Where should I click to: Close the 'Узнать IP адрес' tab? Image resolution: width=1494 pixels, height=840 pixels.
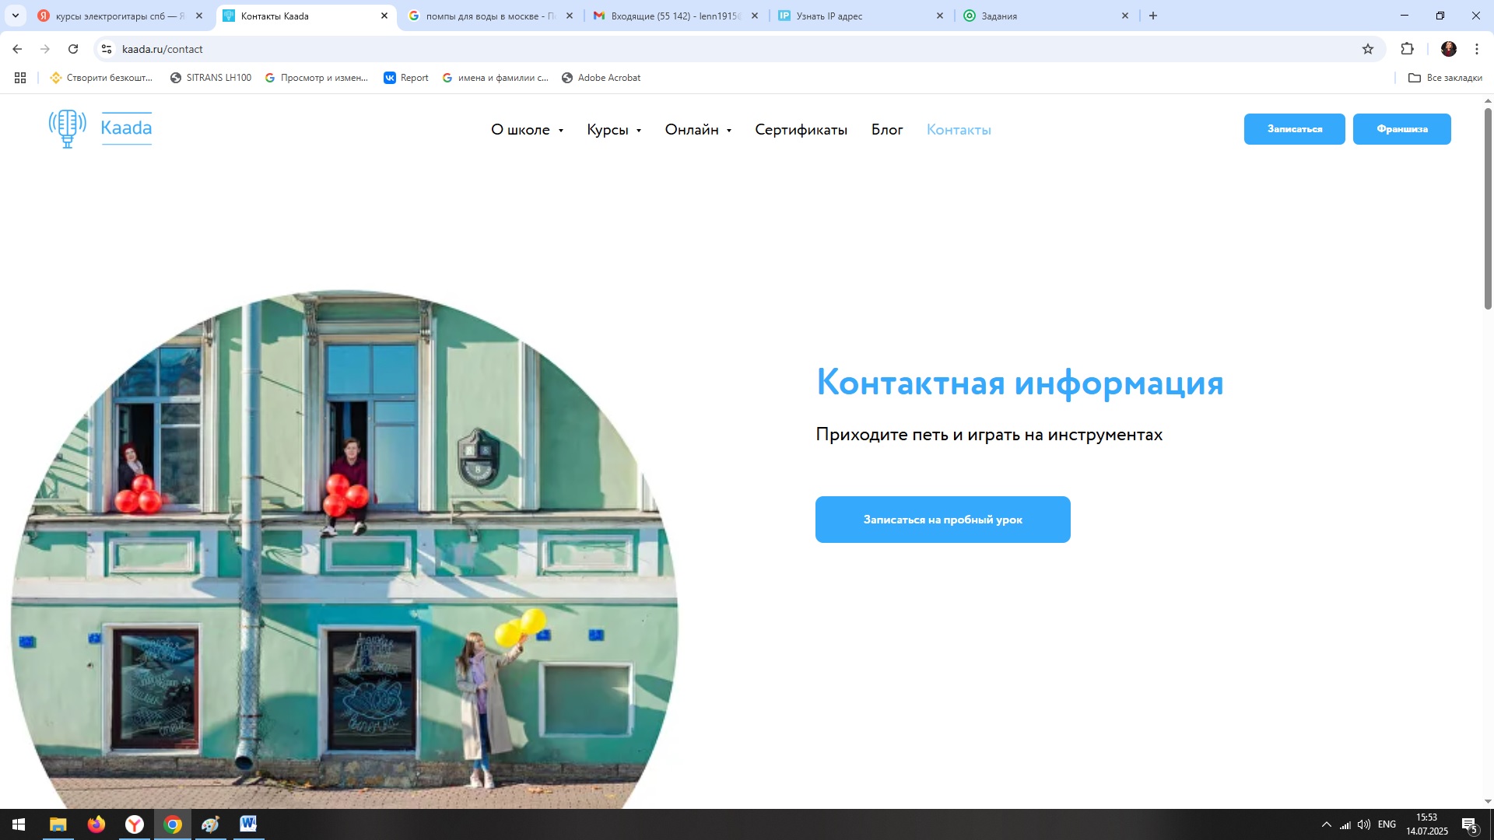click(x=940, y=16)
